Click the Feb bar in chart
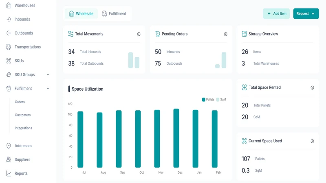This screenshot has height=183, width=326. pos(215,139)
